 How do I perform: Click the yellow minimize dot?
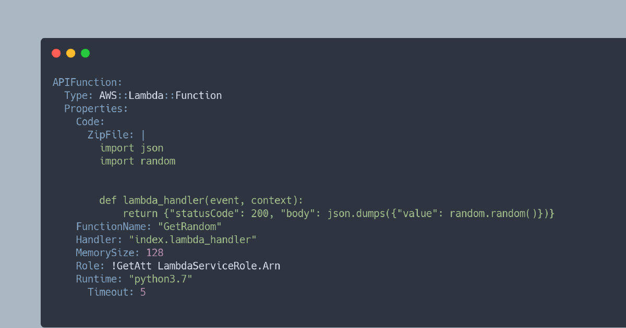pos(71,53)
